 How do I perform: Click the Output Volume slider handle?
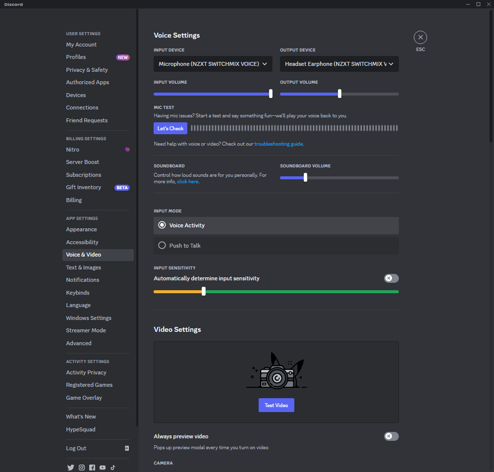339,94
